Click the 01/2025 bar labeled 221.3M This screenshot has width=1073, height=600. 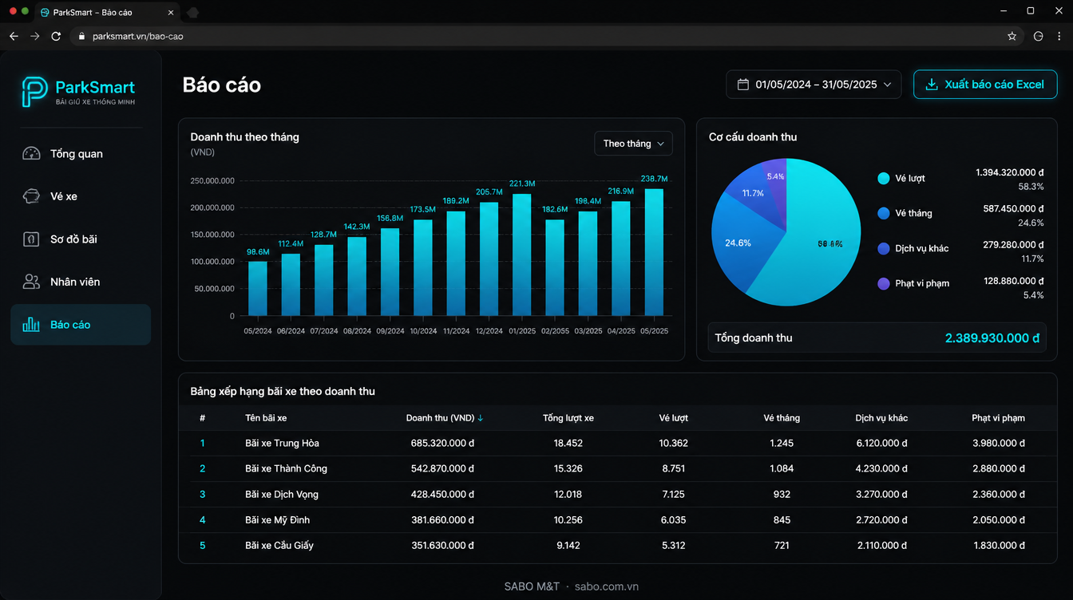[x=522, y=255]
